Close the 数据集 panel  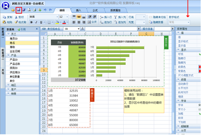(x=37, y=29)
